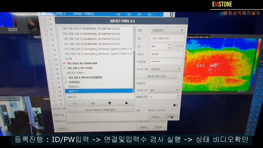The height and width of the screenshot is (148, 263).
Task: Select the 1U2B list entry
Action: point(69,59)
